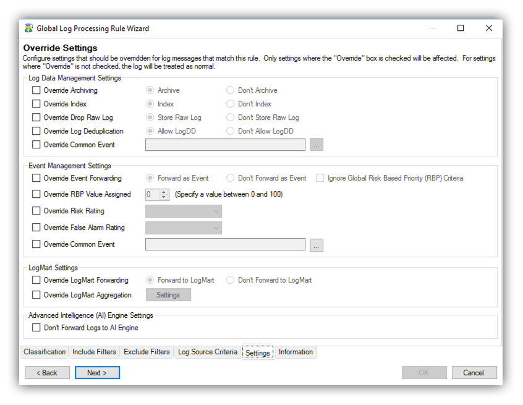Click the Global Log Processing Rule Wizard icon
The width and height of the screenshot is (523, 405).
tap(27, 28)
